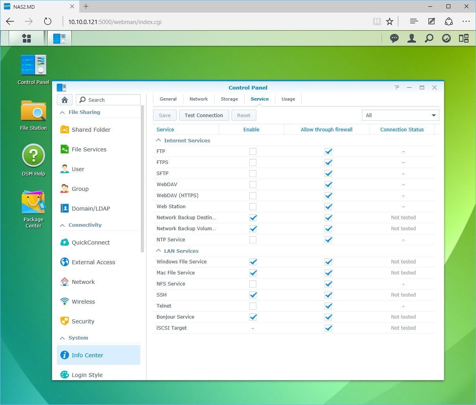Go to Control Panel home button

[x=65, y=100]
